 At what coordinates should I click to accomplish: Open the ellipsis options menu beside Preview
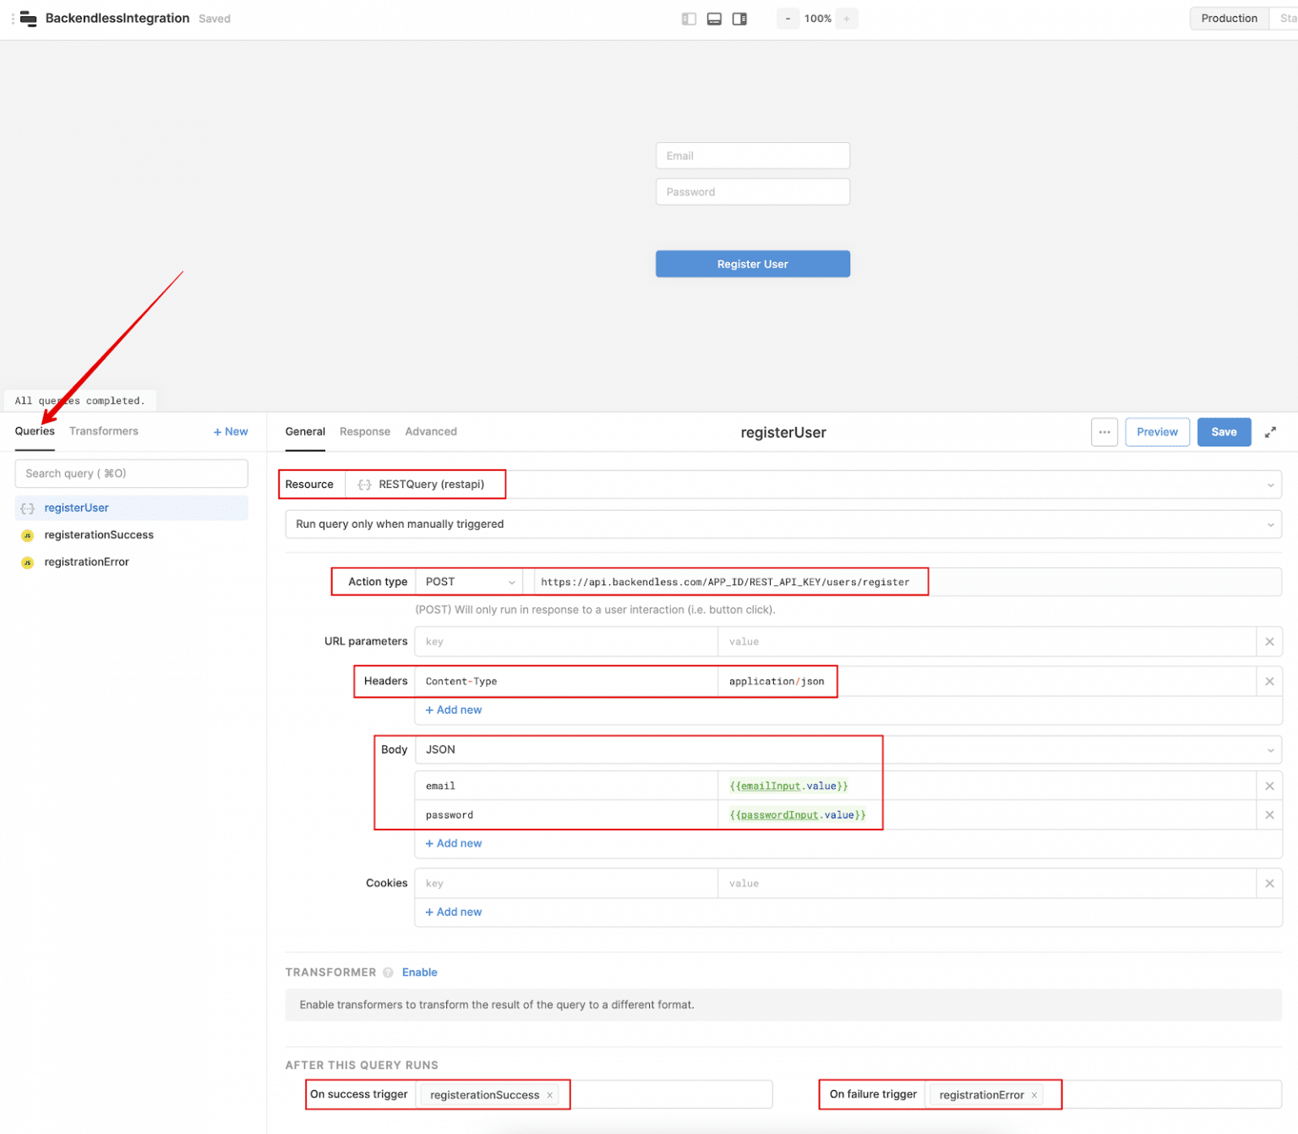pyautogui.click(x=1104, y=432)
